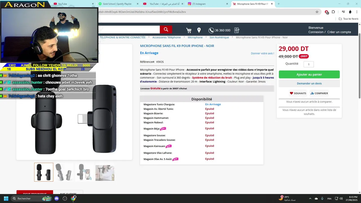Image resolution: width=361 pixels, height=203 pixels.
Task: Click the phone number 36 360 000
Action: point(223,30)
